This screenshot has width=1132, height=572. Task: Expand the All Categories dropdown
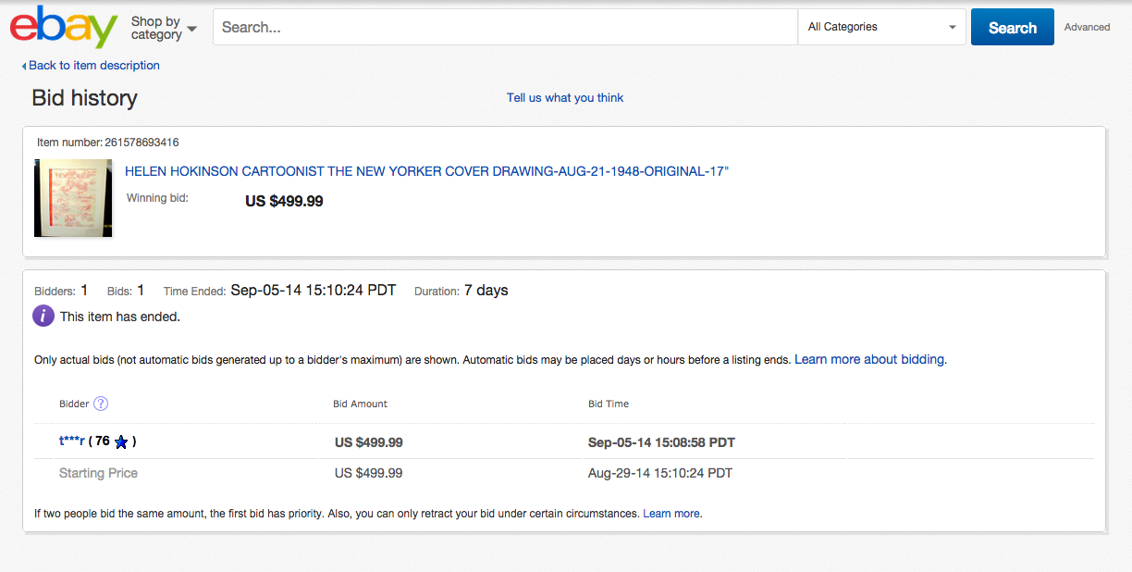(x=881, y=27)
